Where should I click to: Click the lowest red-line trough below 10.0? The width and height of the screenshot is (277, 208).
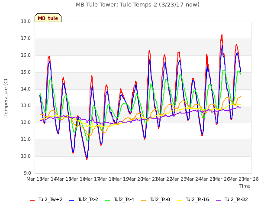coord(87,159)
